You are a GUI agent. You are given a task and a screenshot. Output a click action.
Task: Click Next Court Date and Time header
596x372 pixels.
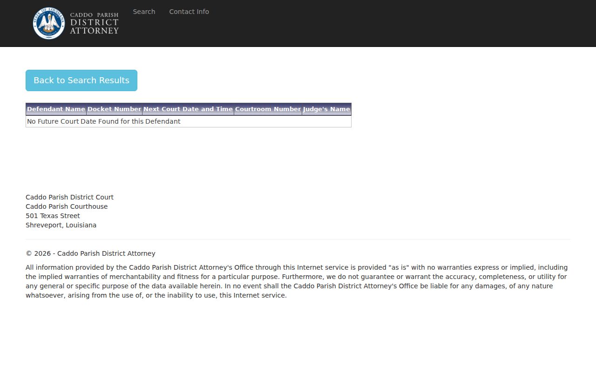(x=188, y=109)
